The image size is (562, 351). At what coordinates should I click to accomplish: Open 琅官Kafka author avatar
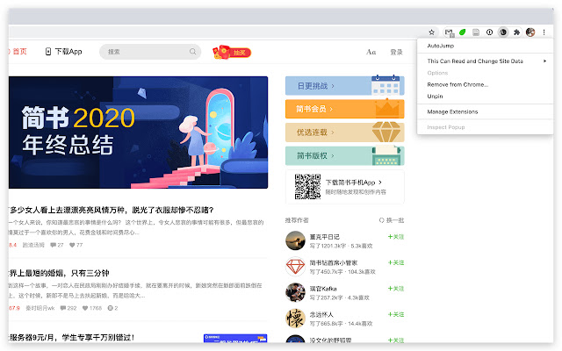tap(295, 292)
